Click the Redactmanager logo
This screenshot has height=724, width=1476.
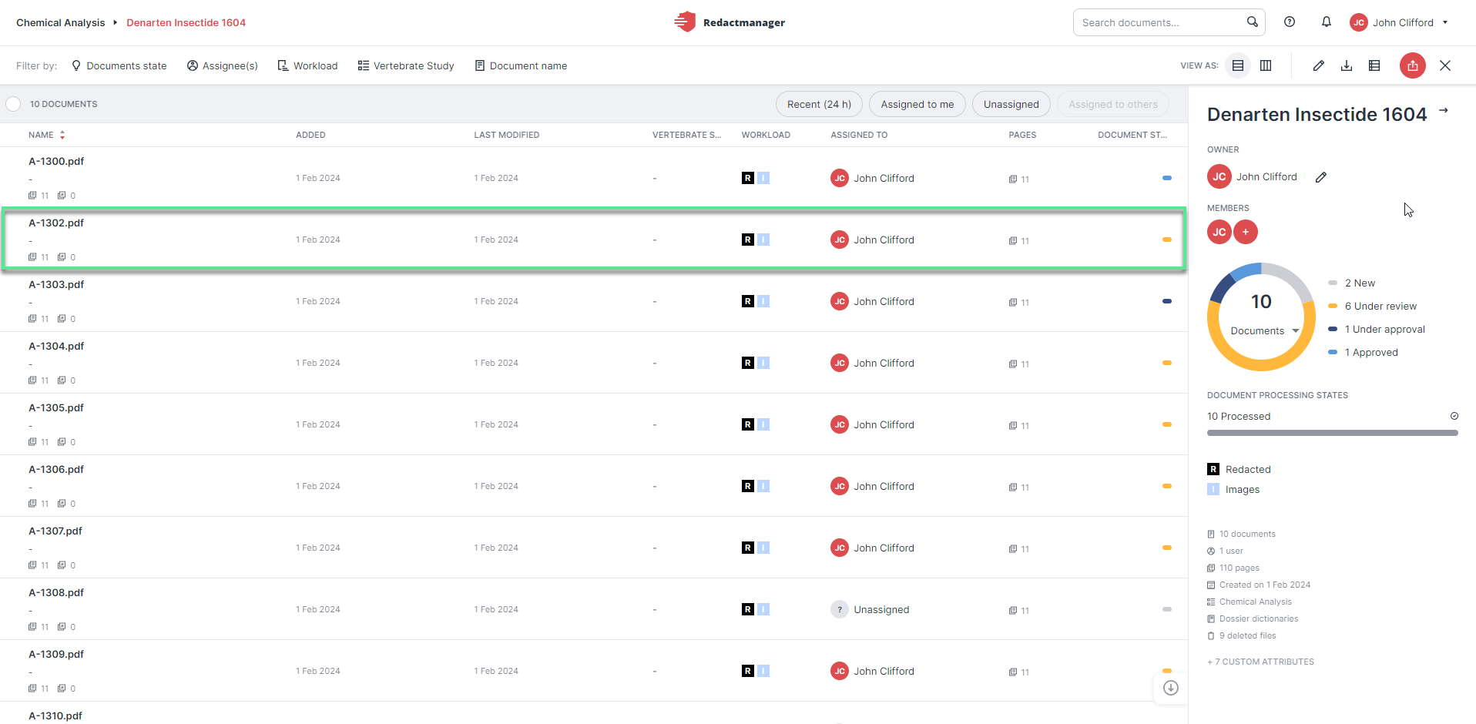730,22
